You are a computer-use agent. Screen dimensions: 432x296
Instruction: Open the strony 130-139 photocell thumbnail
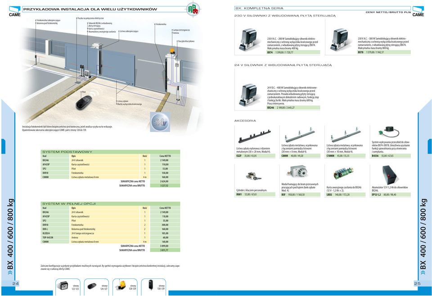(153, 287)
